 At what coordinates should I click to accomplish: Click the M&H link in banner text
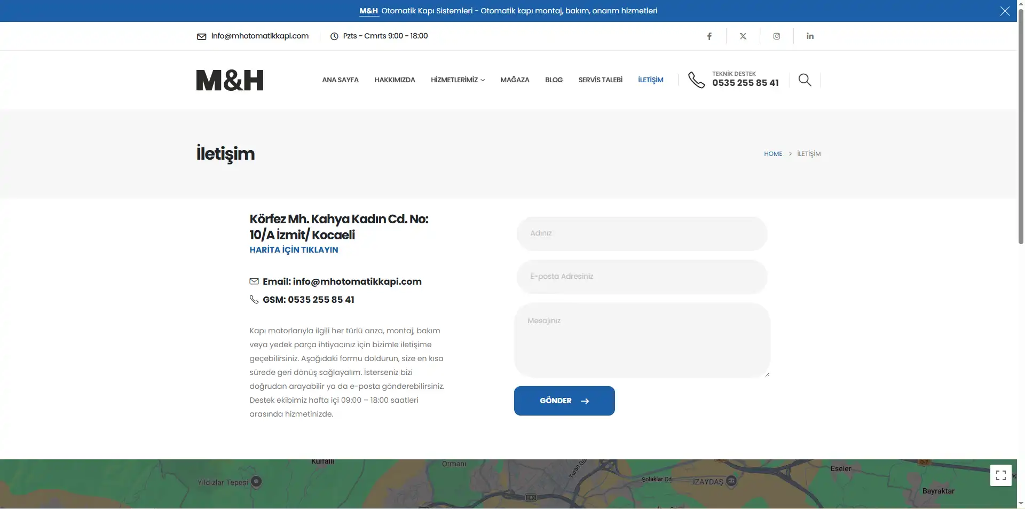[x=368, y=11]
